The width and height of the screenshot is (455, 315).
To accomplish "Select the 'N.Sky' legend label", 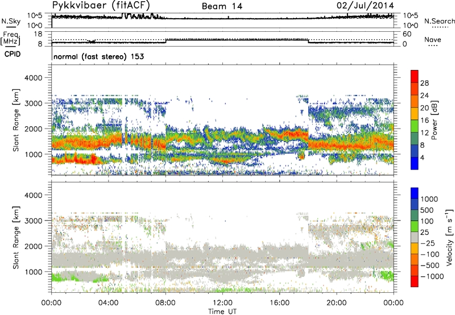I will 11,22.
